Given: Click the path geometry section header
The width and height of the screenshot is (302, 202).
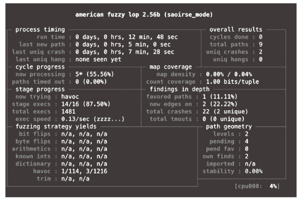Looking at the screenshot, I should tap(230, 126).
